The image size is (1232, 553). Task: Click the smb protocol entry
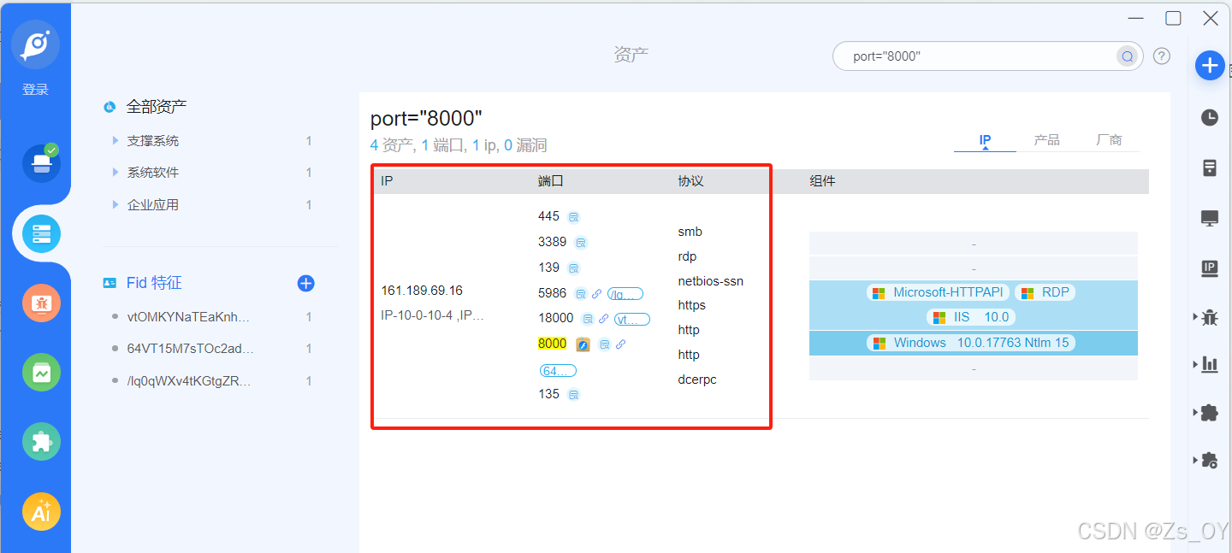(x=690, y=232)
